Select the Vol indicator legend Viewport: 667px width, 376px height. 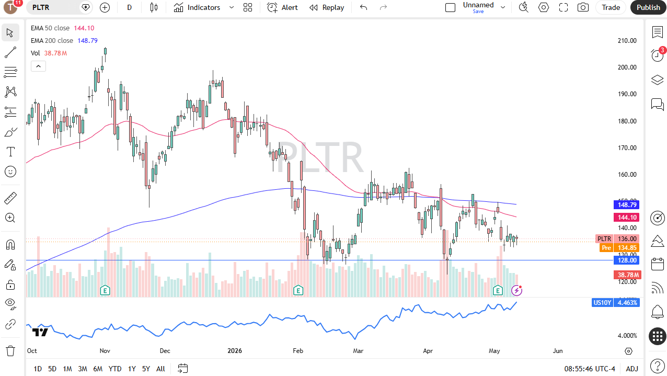pos(36,53)
